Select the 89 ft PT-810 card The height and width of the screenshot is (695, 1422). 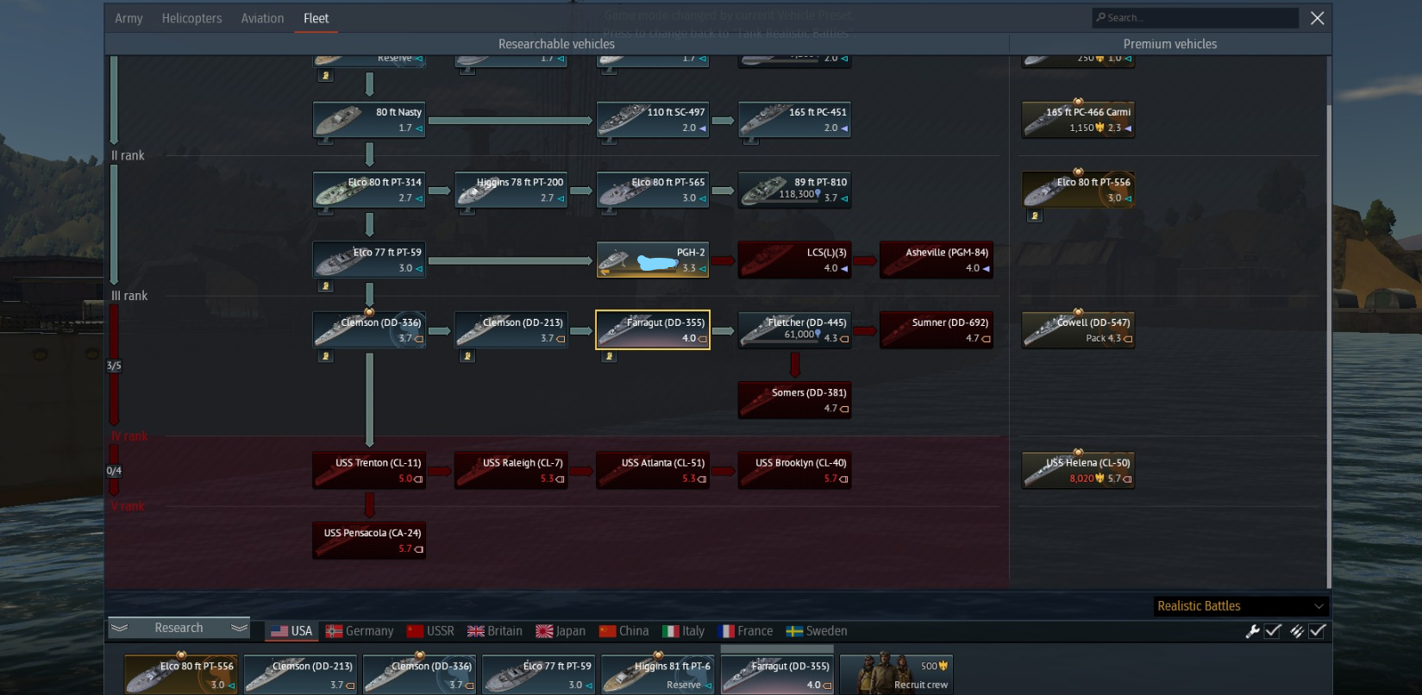(794, 190)
